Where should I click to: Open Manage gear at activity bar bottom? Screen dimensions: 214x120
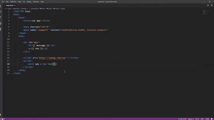tap(1, 115)
